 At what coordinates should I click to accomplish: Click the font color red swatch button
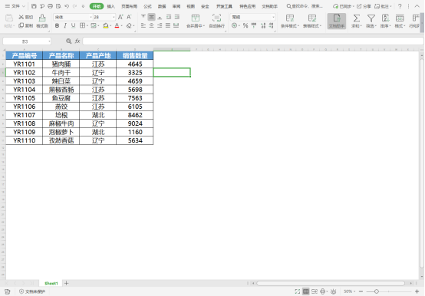[117, 25]
